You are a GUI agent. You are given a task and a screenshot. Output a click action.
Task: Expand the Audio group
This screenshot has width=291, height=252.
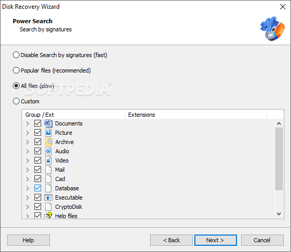pos(28,151)
